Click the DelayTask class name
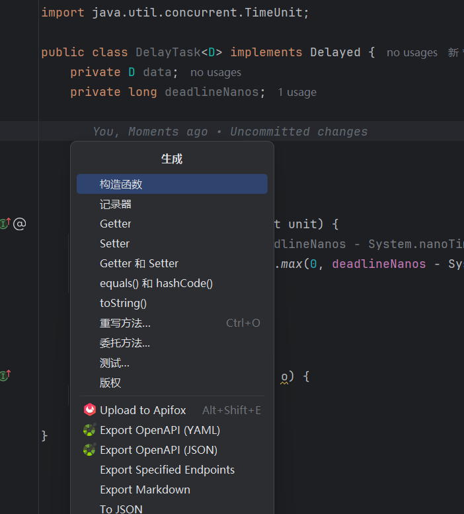Screen dimensions: 464x514 pyautogui.click(x=168, y=52)
